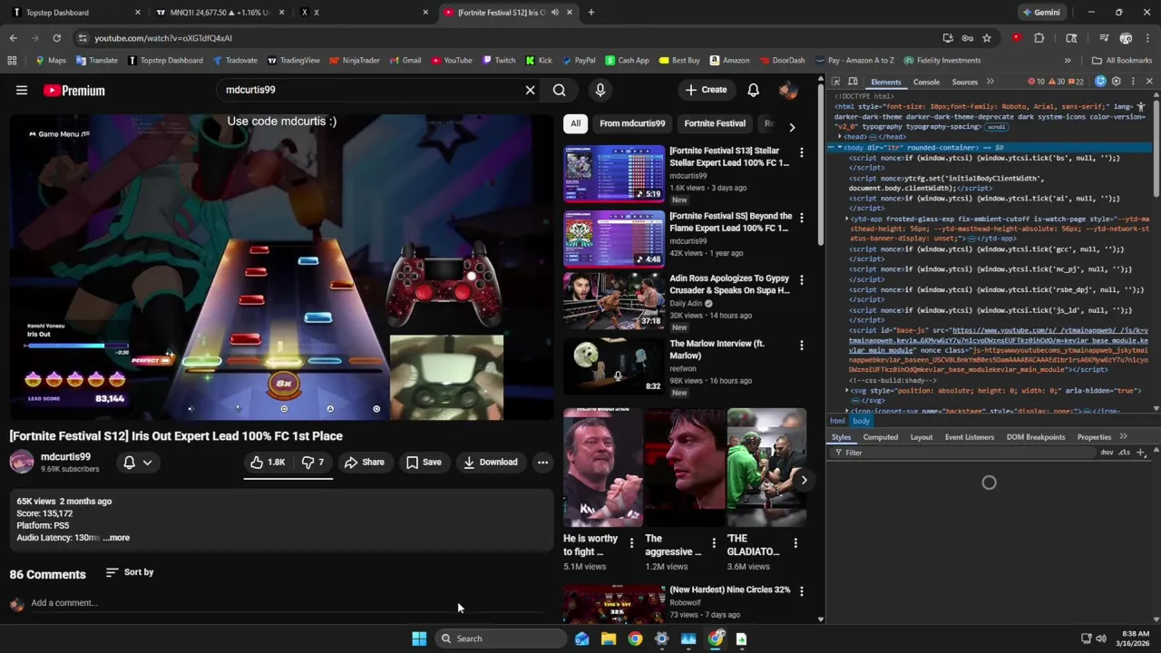Expand video description with ...more

pyautogui.click(x=116, y=538)
